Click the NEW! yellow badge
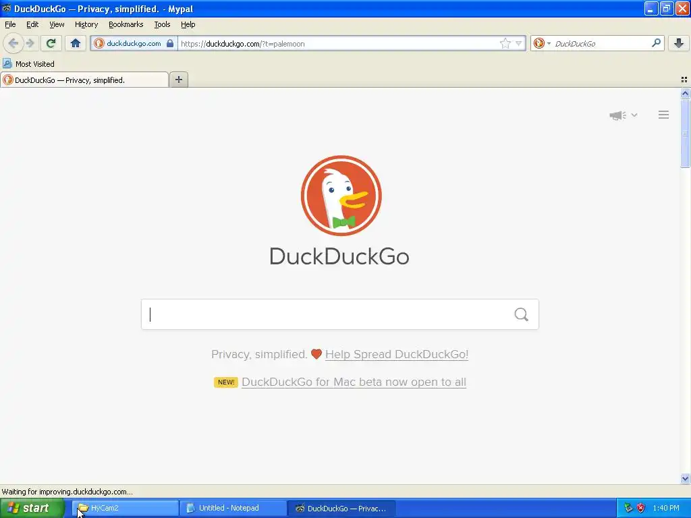Viewport: 691px width, 518px height. pyautogui.click(x=226, y=382)
